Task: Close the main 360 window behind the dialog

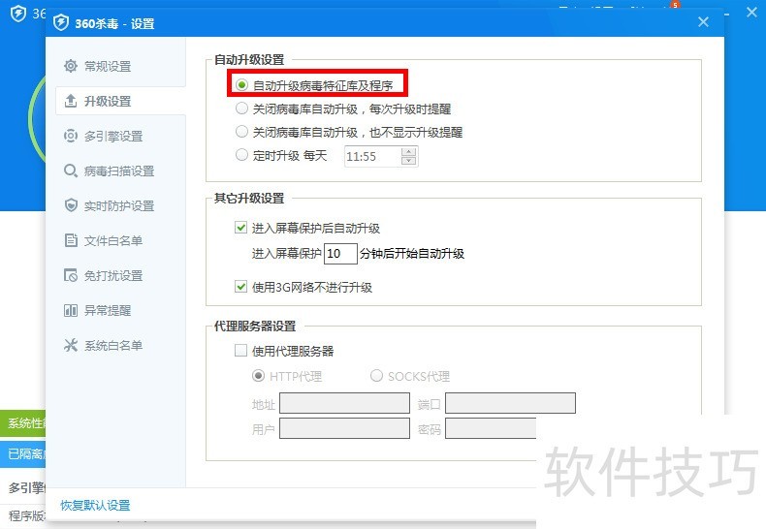Action: pos(751,13)
